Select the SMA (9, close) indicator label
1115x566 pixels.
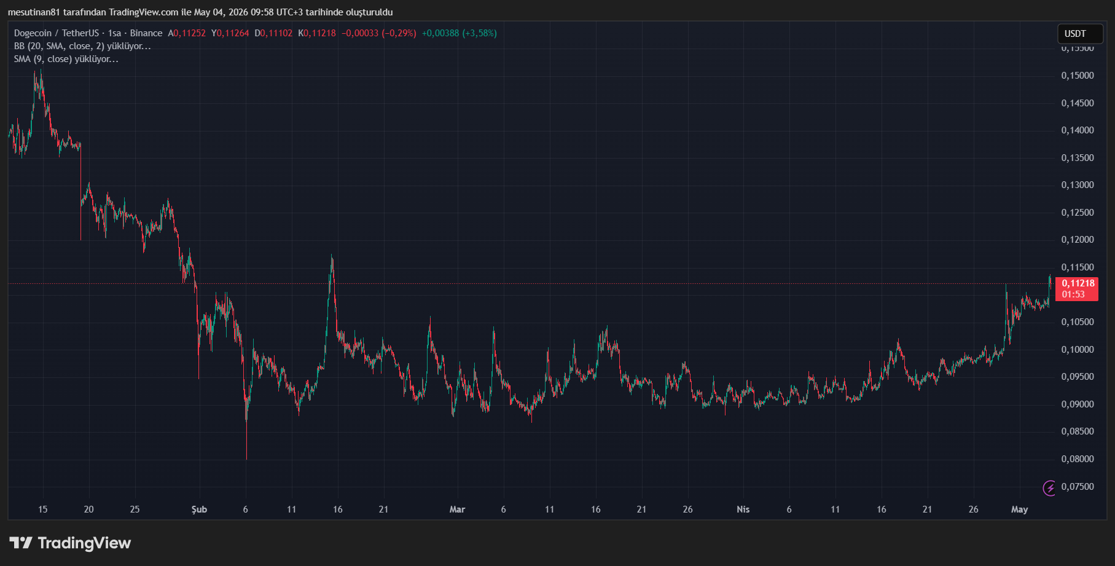click(66, 59)
